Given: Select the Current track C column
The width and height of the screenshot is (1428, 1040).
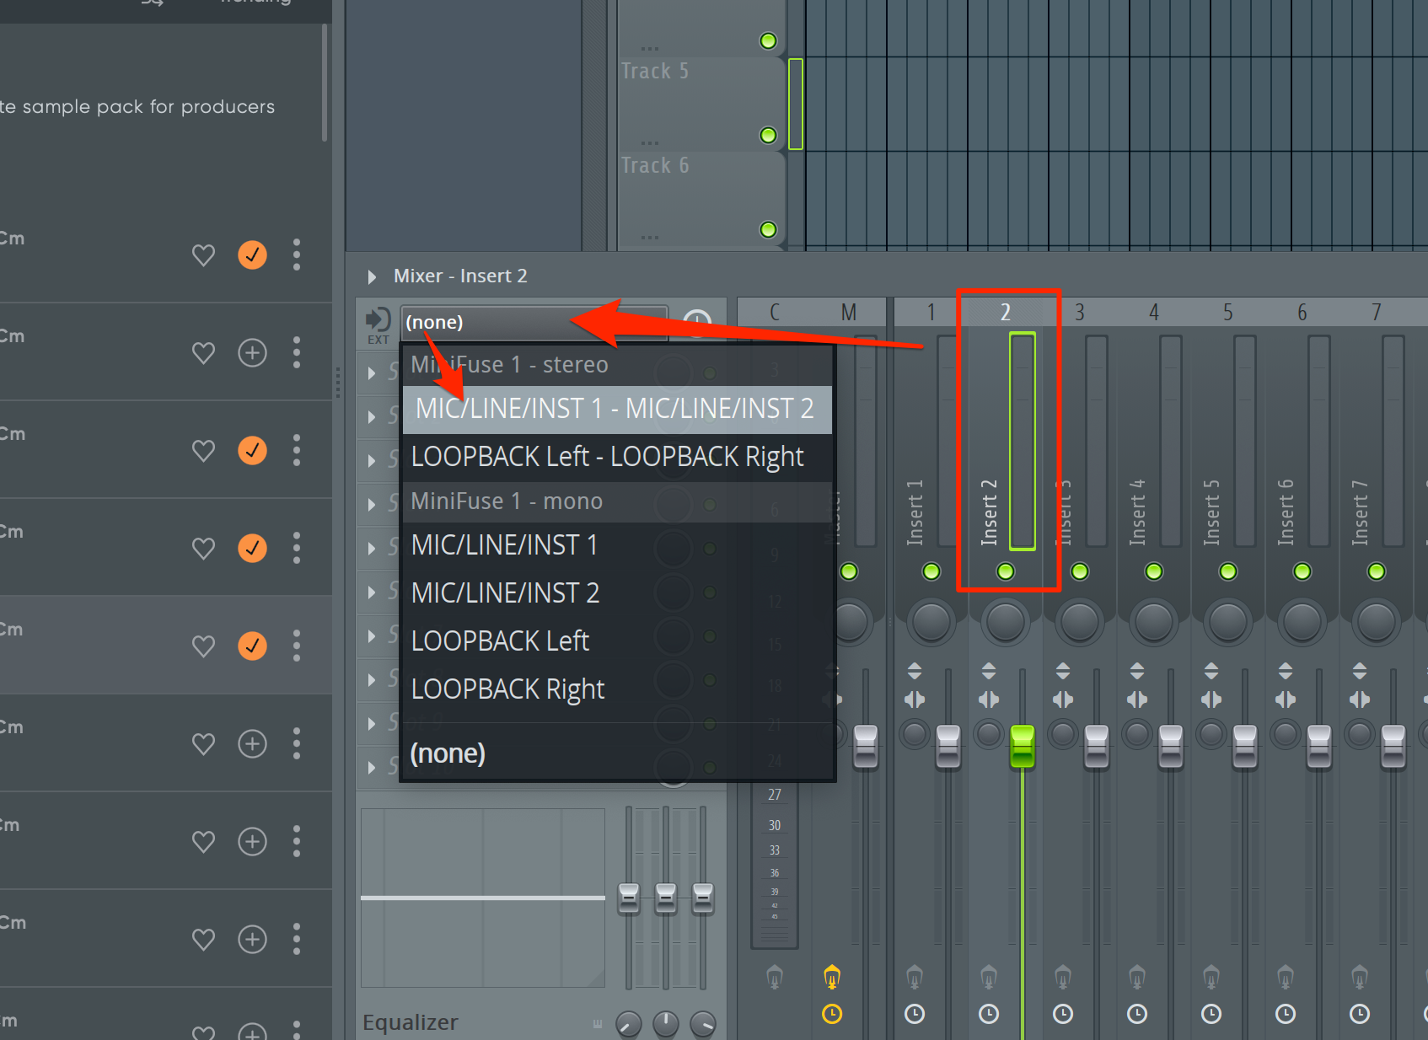Looking at the screenshot, I should 775,312.
